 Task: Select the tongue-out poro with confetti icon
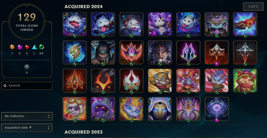[x=75, y=24]
